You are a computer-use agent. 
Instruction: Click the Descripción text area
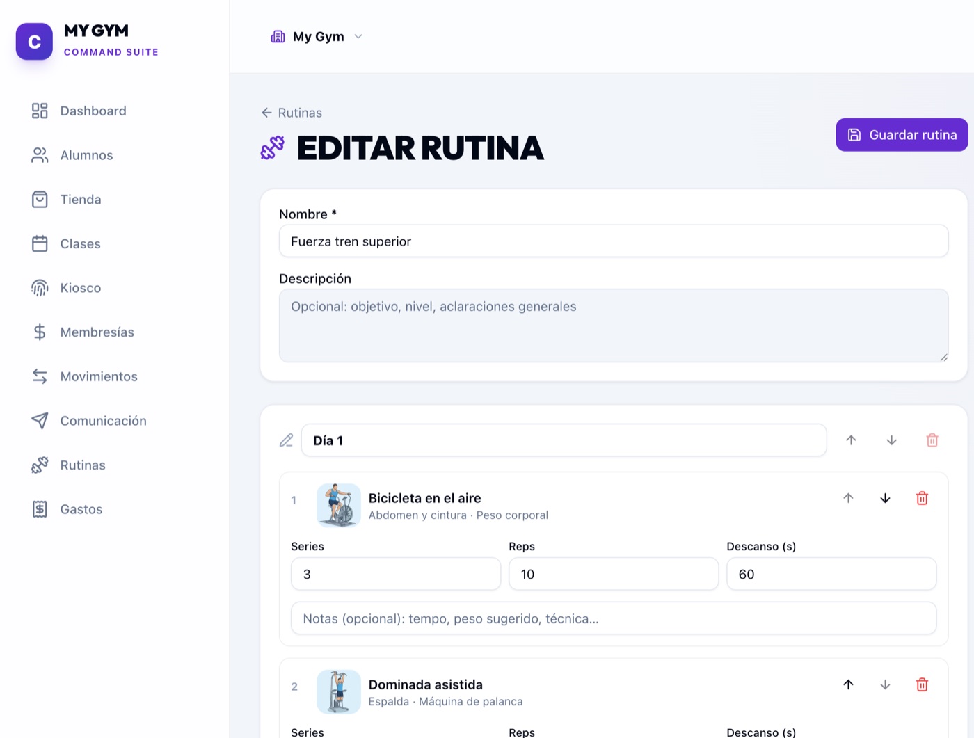click(614, 326)
